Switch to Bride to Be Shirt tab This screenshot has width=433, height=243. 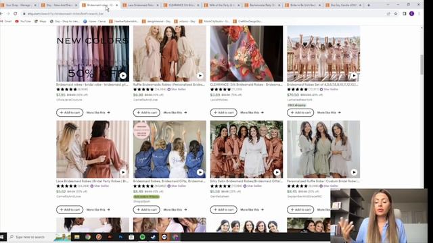304,5
